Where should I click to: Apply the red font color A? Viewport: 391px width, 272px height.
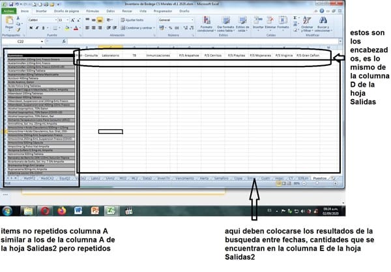[76, 28]
